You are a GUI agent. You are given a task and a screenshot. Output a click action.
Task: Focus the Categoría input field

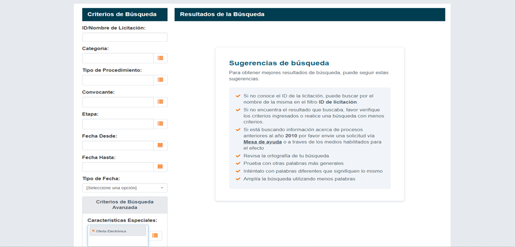[118, 58]
